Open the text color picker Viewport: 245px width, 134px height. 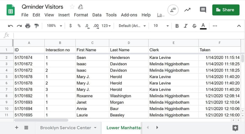(x=203, y=26)
